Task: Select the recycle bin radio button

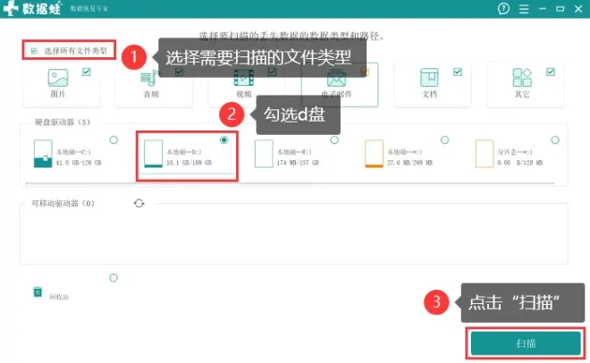Action: (x=114, y=278)
